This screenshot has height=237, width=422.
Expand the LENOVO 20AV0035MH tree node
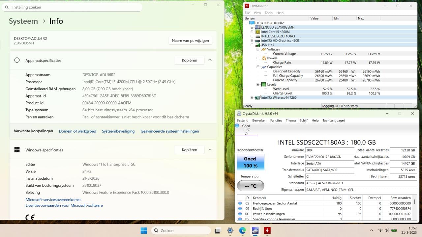pyautogui.click(x=252, y=27)
